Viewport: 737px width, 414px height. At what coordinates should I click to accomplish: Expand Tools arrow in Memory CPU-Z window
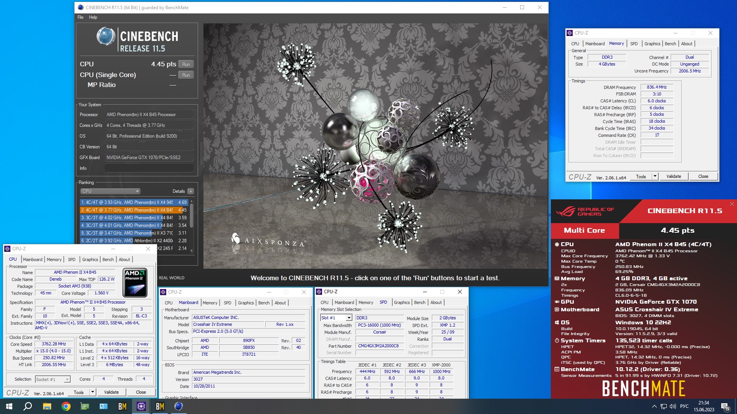click(x=655, y=176)
